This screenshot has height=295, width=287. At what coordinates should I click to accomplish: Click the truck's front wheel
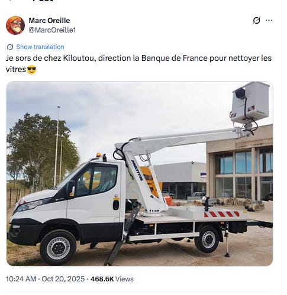(58, 248)
